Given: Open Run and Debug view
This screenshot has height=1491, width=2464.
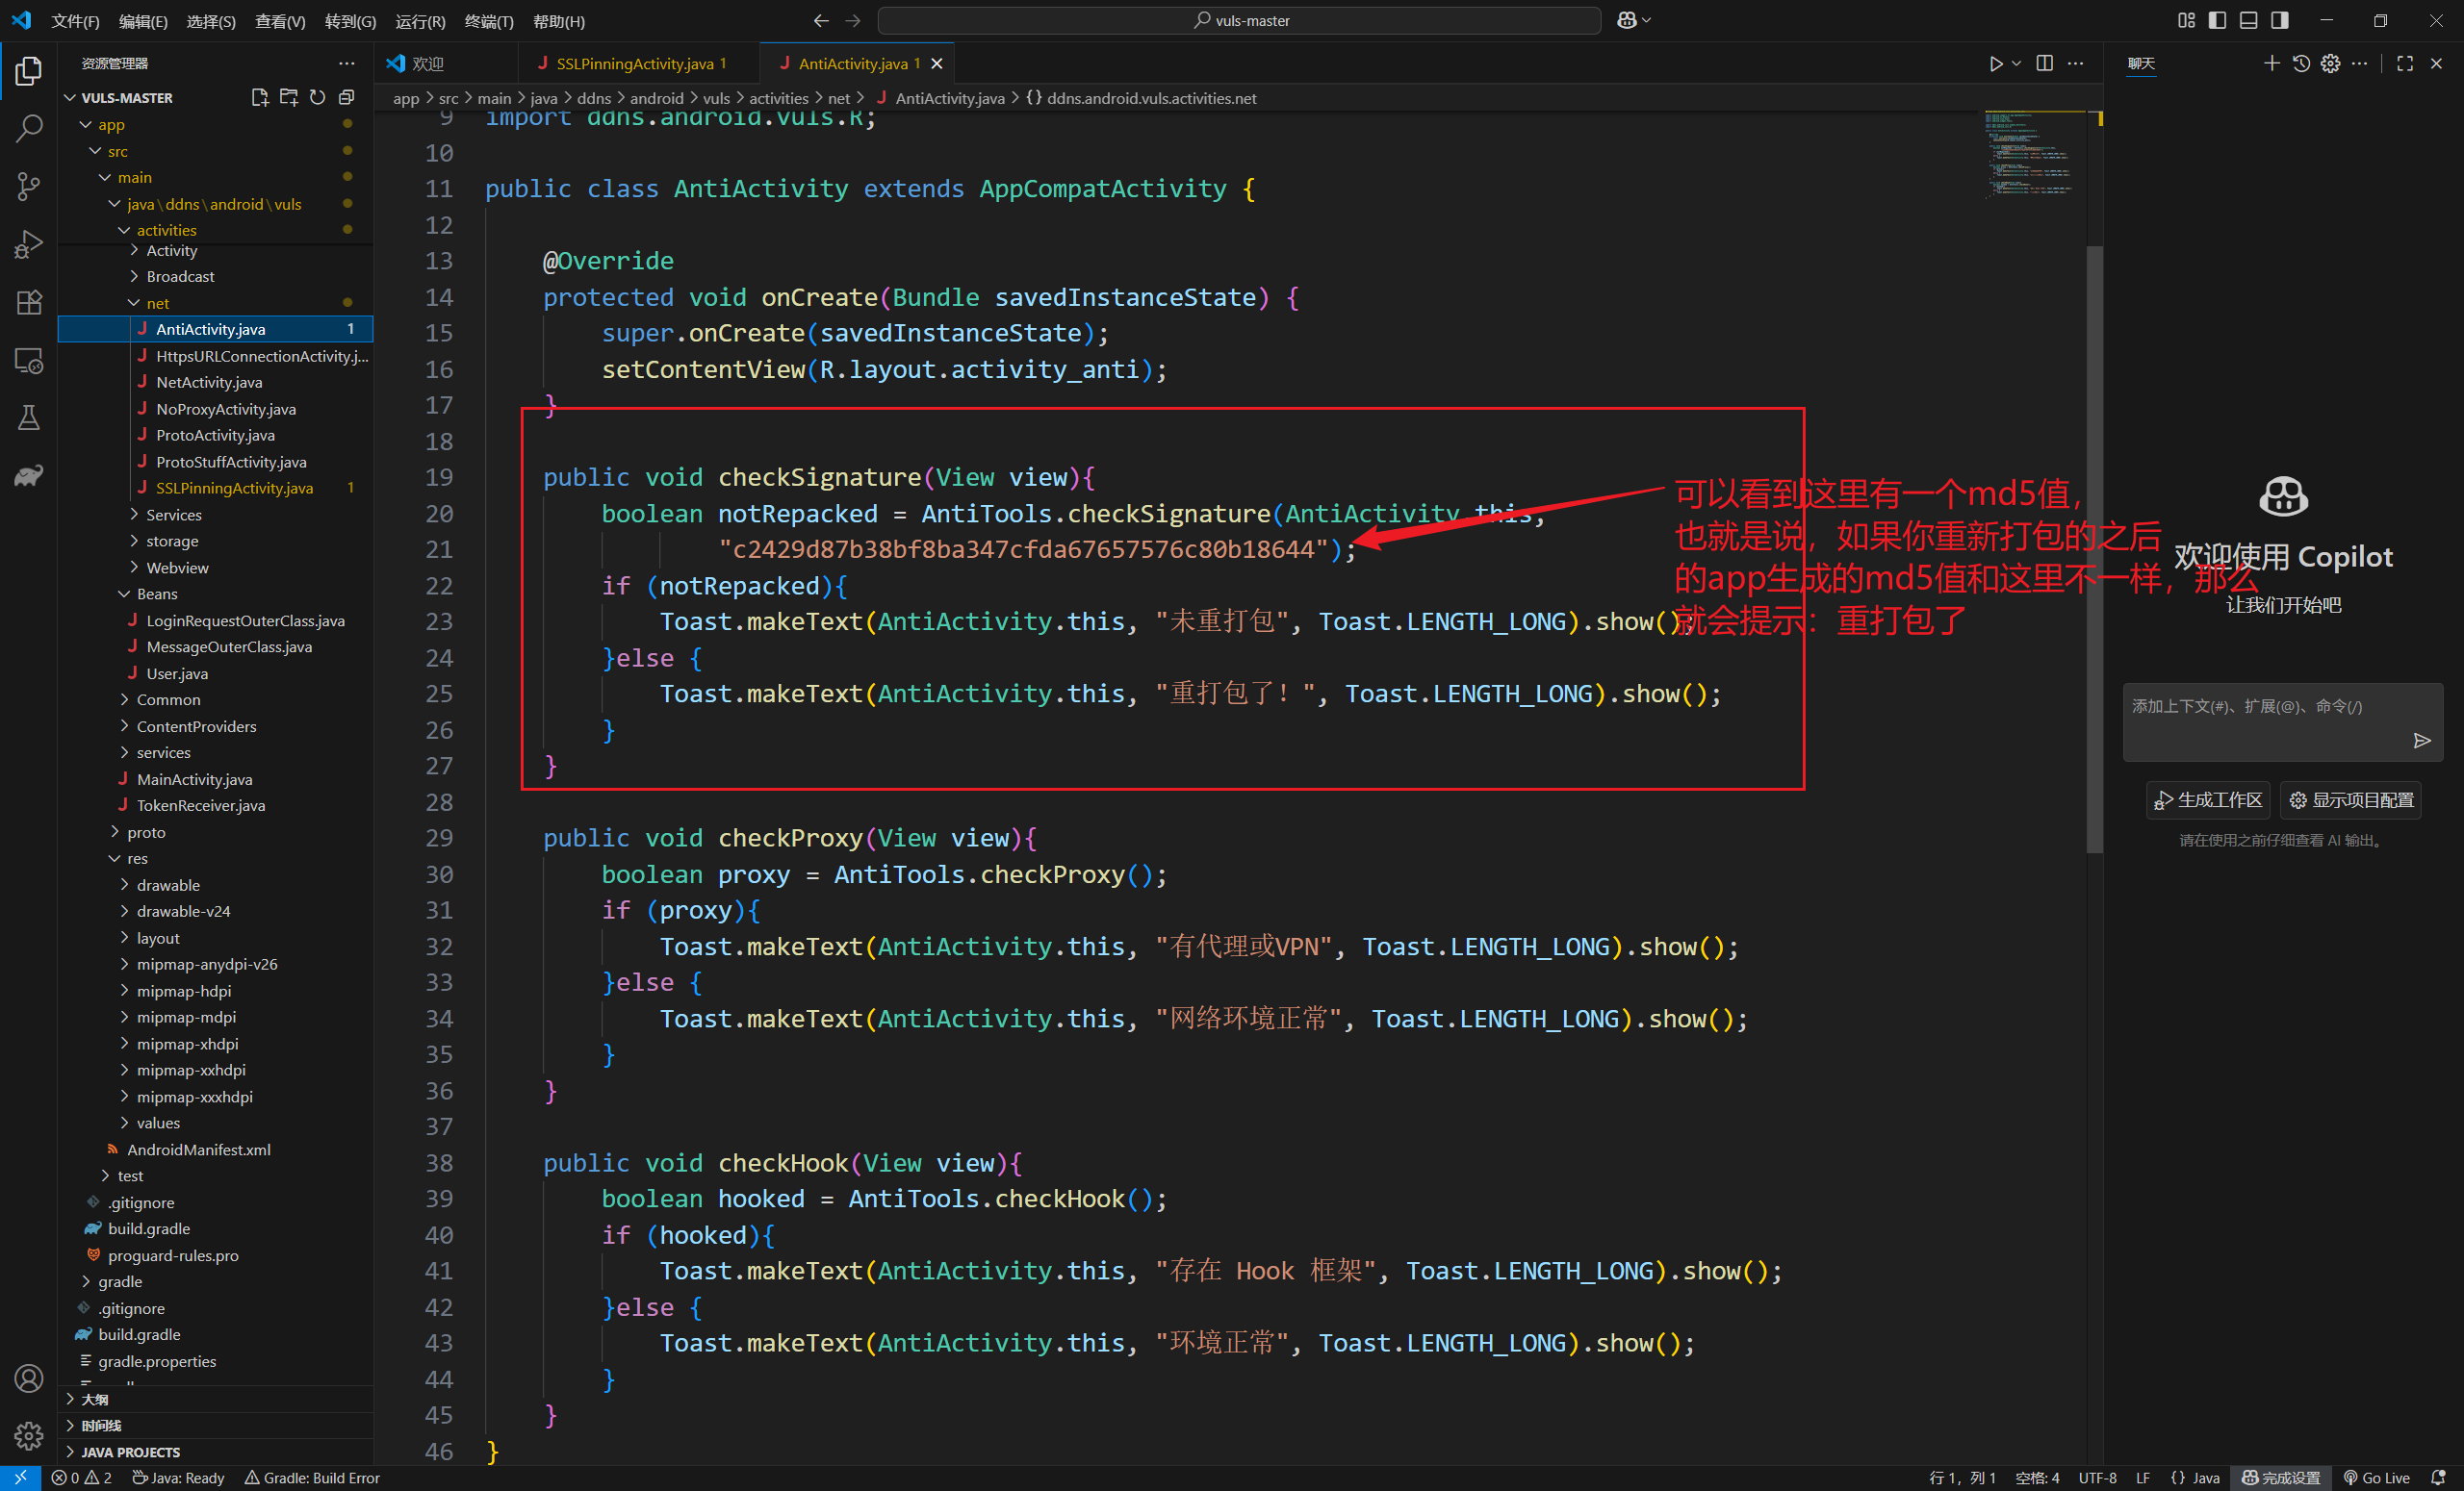Looking at the screenshot, I should tap(29, 243).
